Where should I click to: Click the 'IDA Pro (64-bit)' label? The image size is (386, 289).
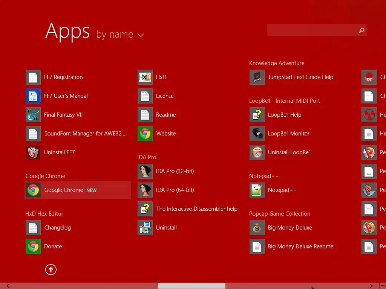coord(175,190)
